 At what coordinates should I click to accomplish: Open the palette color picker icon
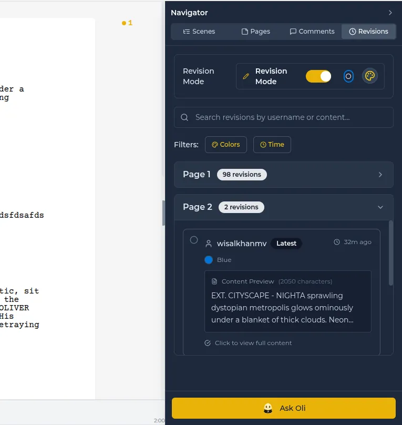tap(370, 76)
